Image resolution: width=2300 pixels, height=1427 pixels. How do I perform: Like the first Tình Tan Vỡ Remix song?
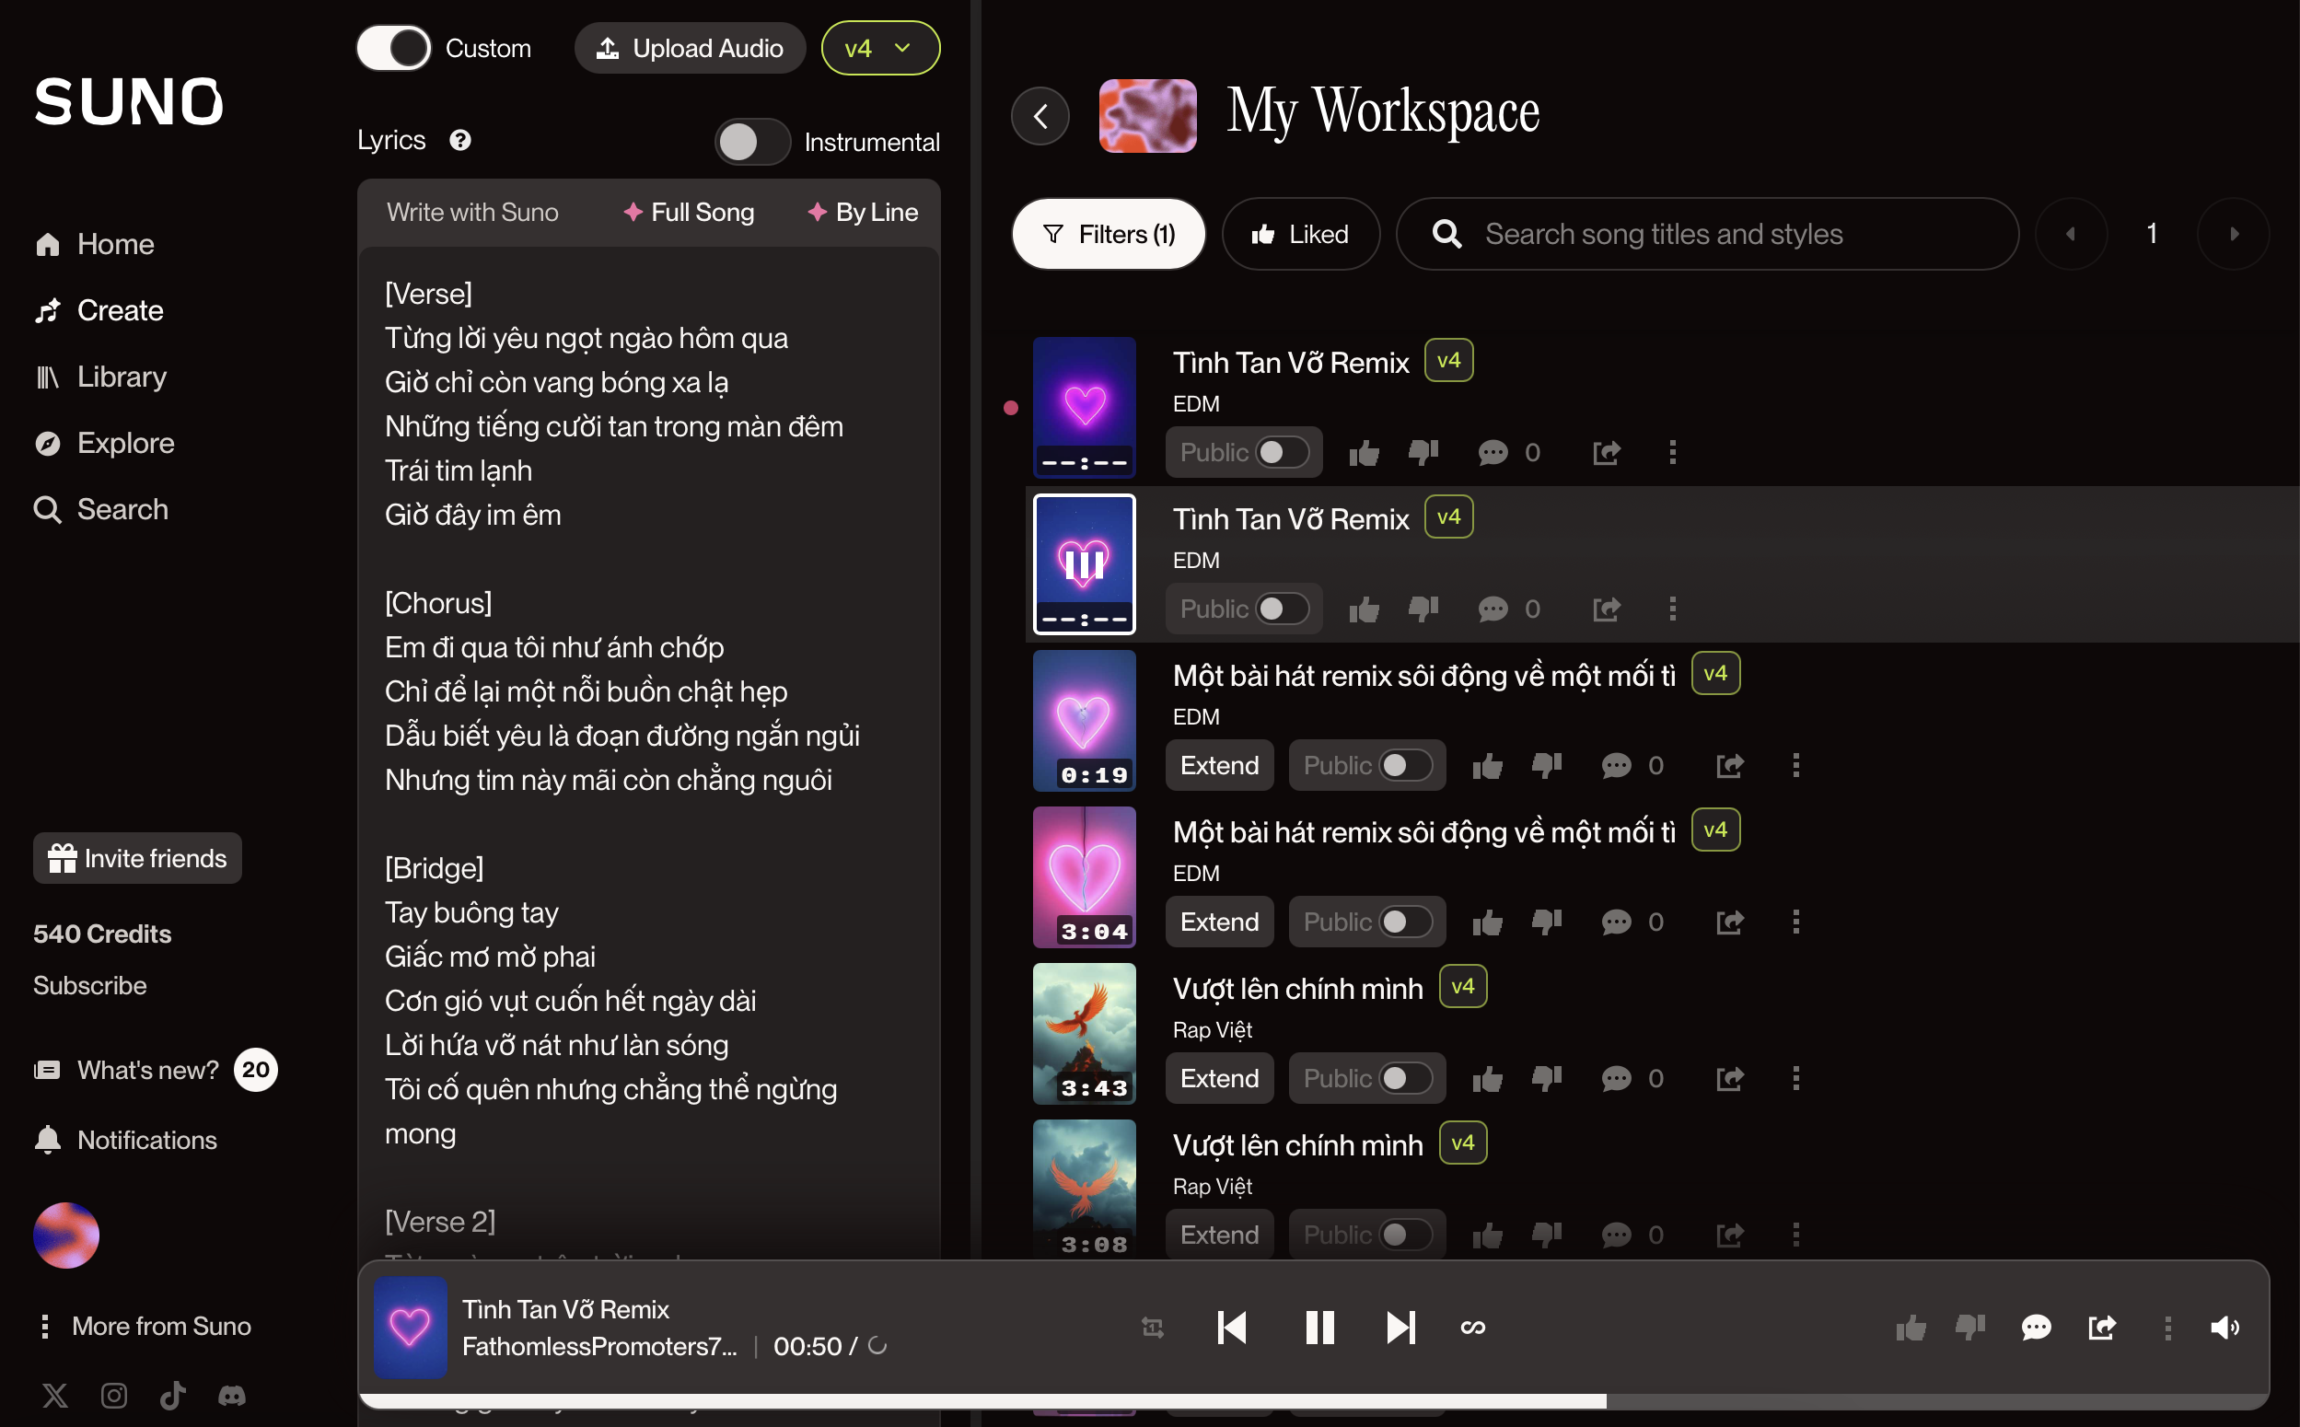[1364, 453]
